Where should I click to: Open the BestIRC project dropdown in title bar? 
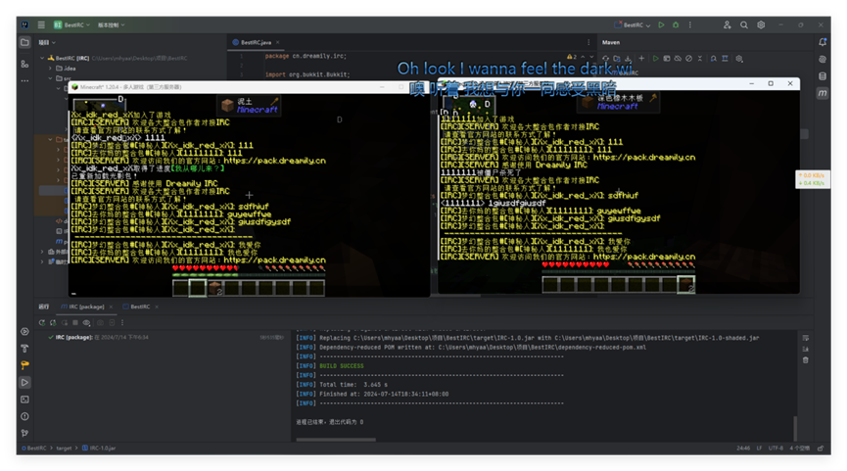(x=71, y=24)
